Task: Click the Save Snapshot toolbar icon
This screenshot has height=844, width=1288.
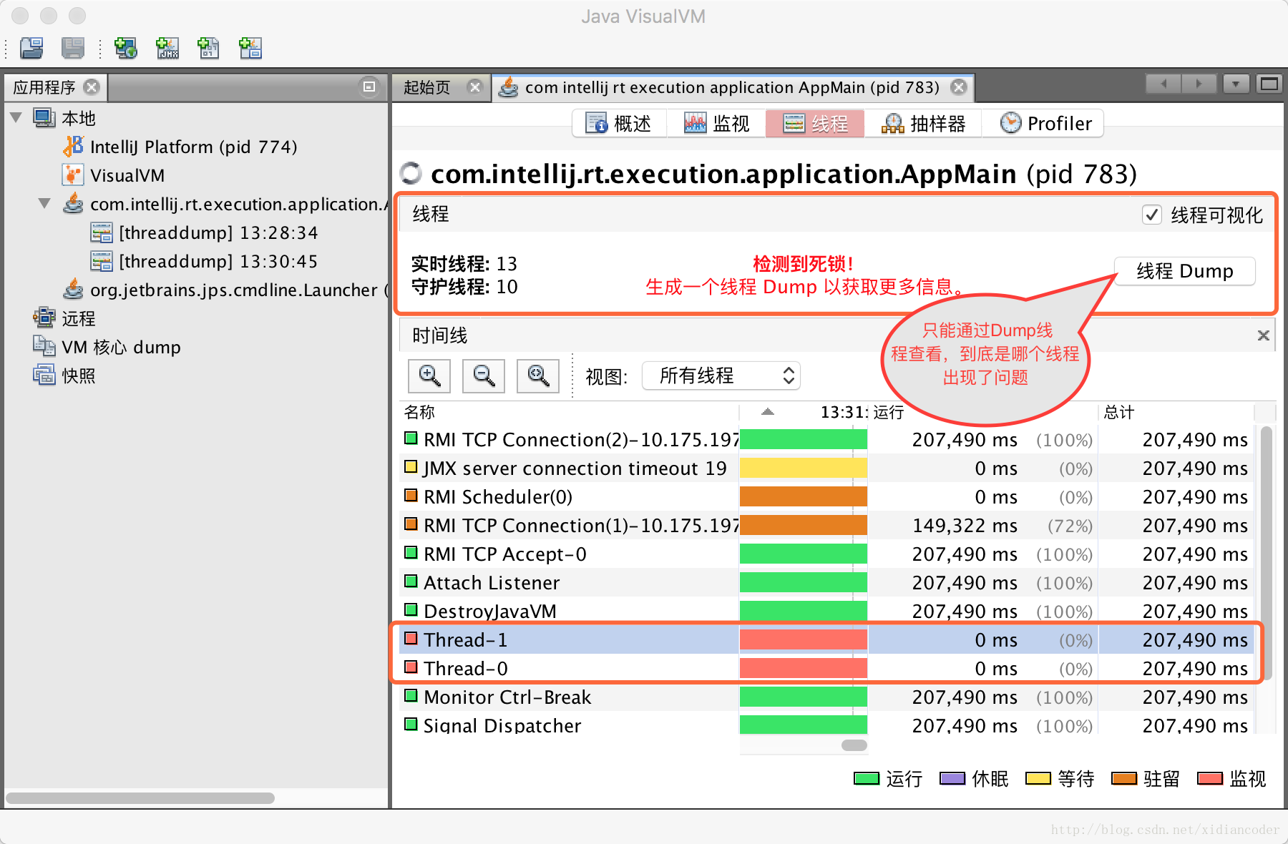Action: point(73,48)
